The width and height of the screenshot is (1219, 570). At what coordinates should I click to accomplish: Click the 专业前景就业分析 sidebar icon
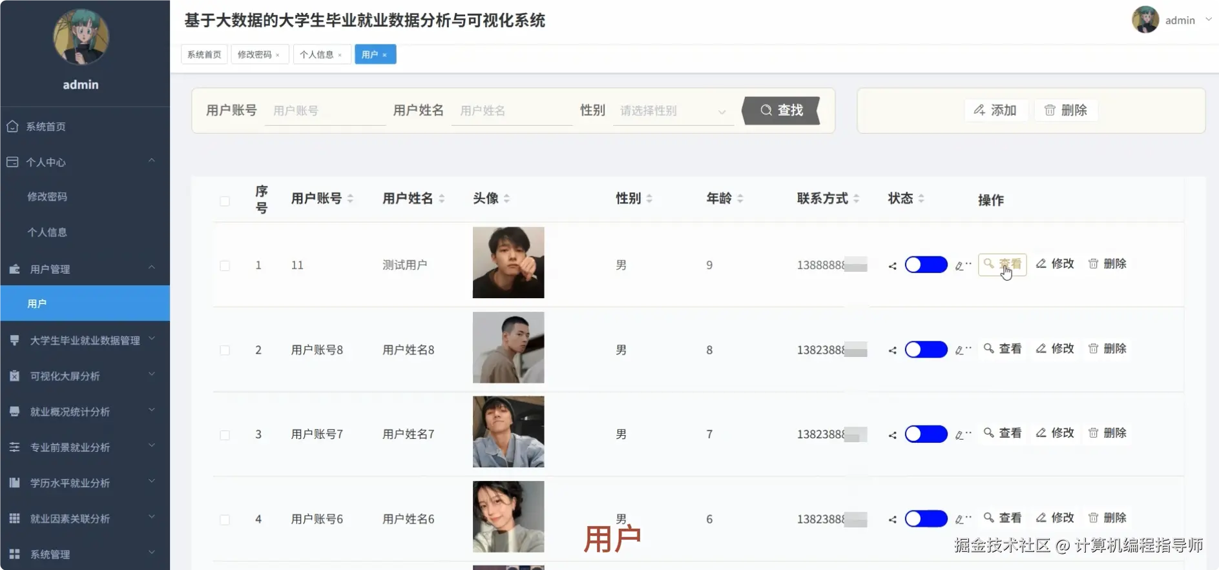(x=14, y=447)
